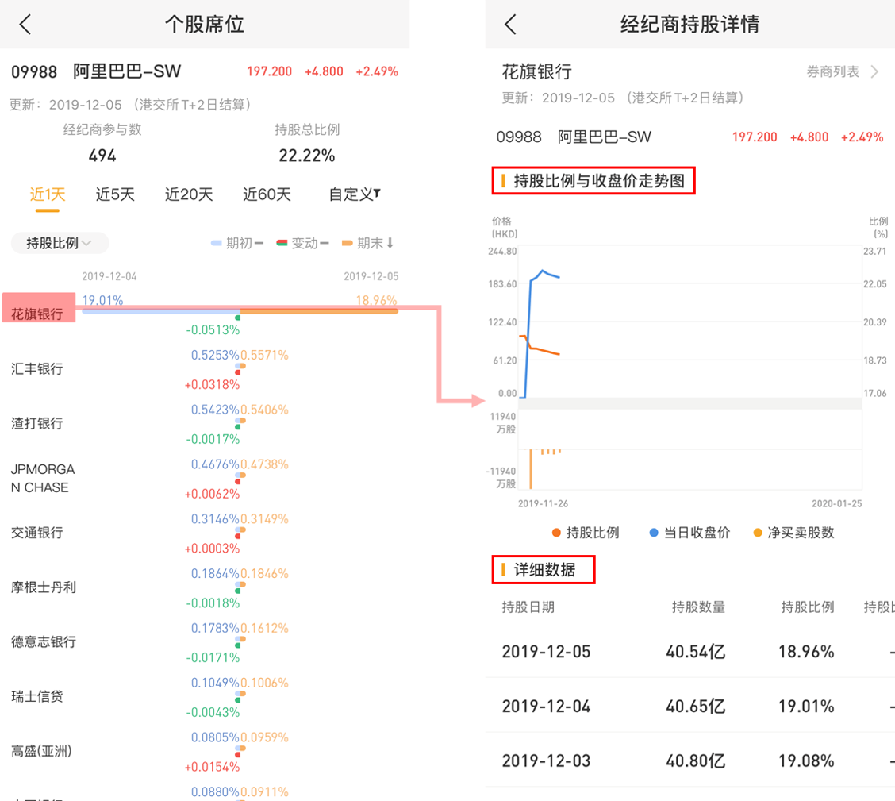895x801 pixels.
Task: Tap 持股总比例 value 22.22%
Action: coord(306,156)
